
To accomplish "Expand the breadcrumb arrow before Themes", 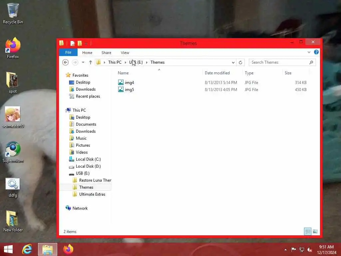I will [x=147, y=62].
